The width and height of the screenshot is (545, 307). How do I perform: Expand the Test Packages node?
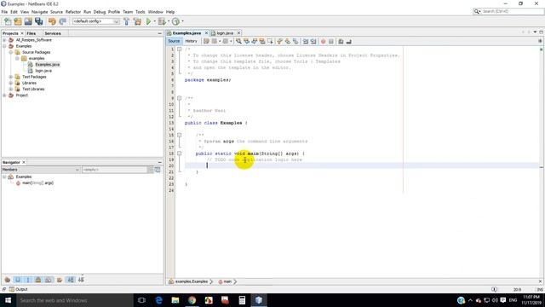point(11,77)
